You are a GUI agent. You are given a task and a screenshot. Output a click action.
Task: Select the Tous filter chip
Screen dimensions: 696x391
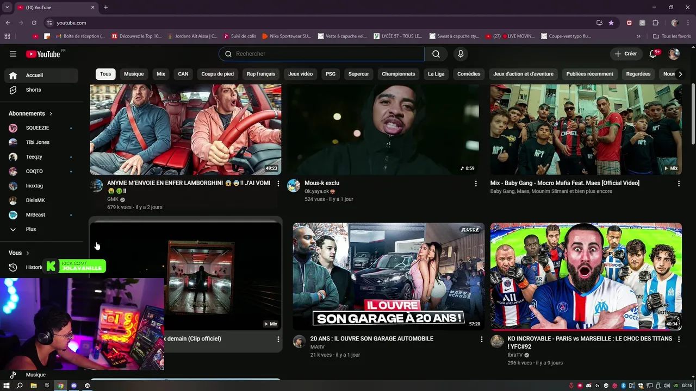pos(105,74)
